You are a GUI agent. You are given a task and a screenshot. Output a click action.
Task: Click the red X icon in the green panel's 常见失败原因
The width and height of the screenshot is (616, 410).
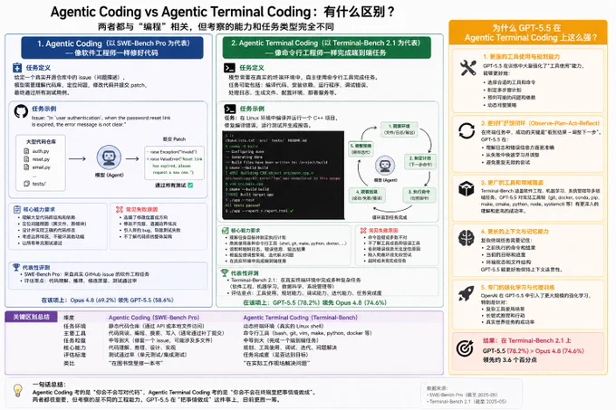click(x=363, y=231)
